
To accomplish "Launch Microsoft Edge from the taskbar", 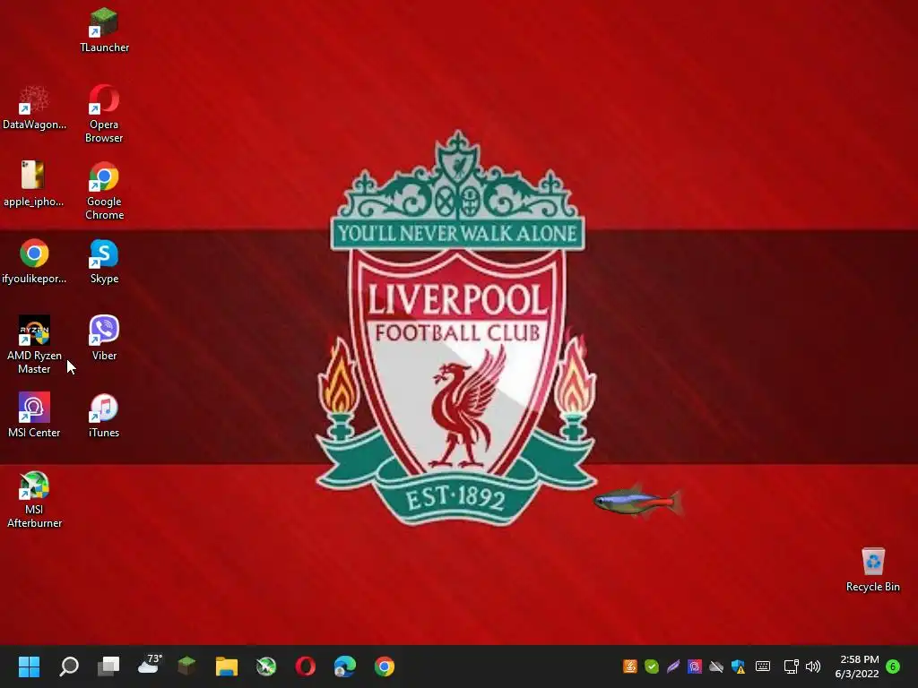I will (x=345, y=666).
